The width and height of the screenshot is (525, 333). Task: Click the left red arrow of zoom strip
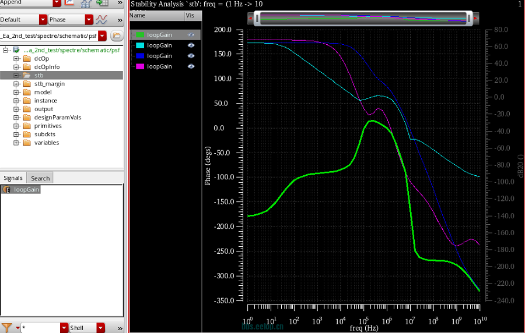pos(250,19)
